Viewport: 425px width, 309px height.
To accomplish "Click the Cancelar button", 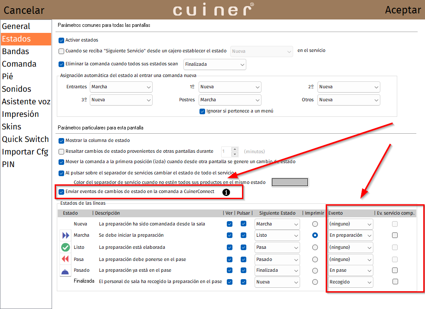I will click(x=24, y=10).
